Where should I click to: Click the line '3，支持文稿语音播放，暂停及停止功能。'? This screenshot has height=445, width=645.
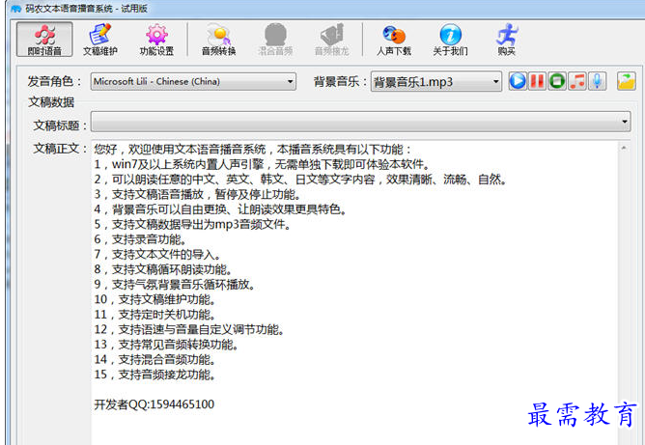(x=198, y=194)
